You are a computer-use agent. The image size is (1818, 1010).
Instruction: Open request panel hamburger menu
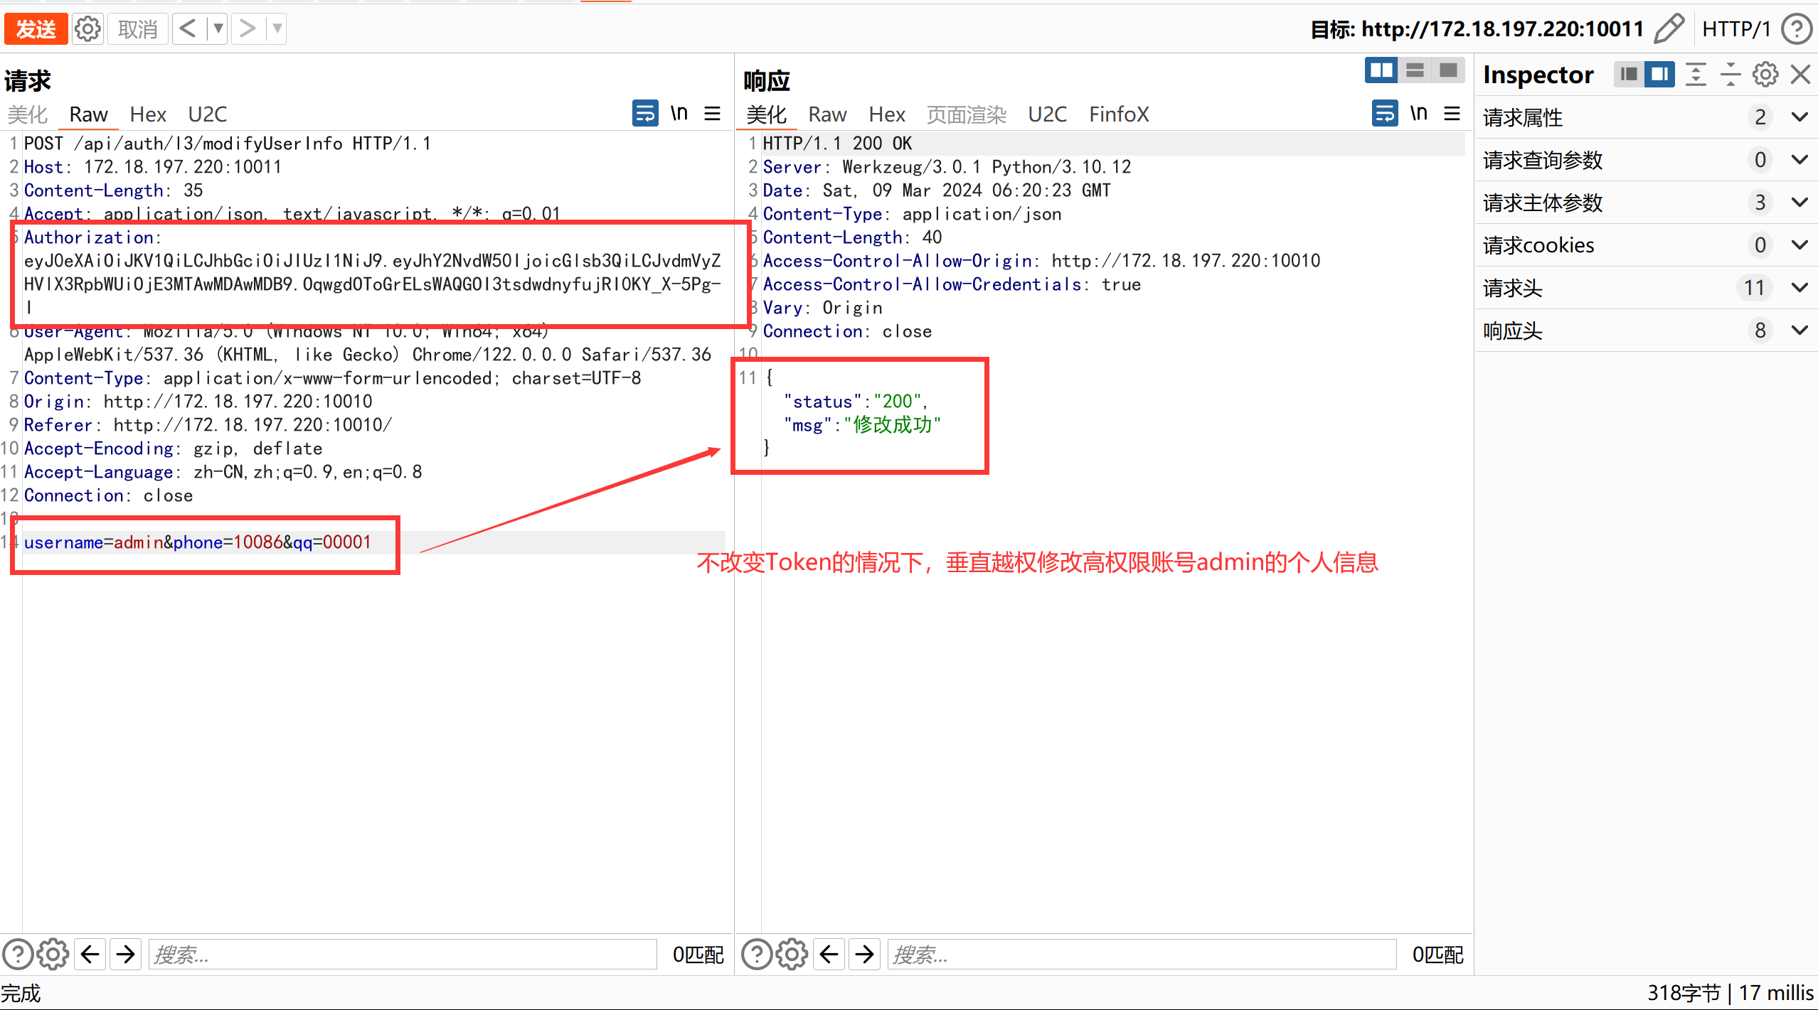click(x=712, y=114)
